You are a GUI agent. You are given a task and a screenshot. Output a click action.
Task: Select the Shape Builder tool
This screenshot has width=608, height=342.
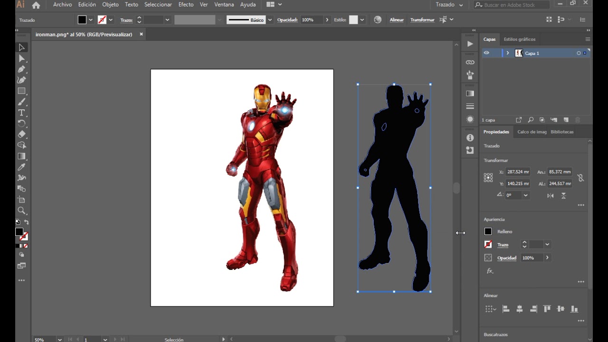tap(21, 145)
